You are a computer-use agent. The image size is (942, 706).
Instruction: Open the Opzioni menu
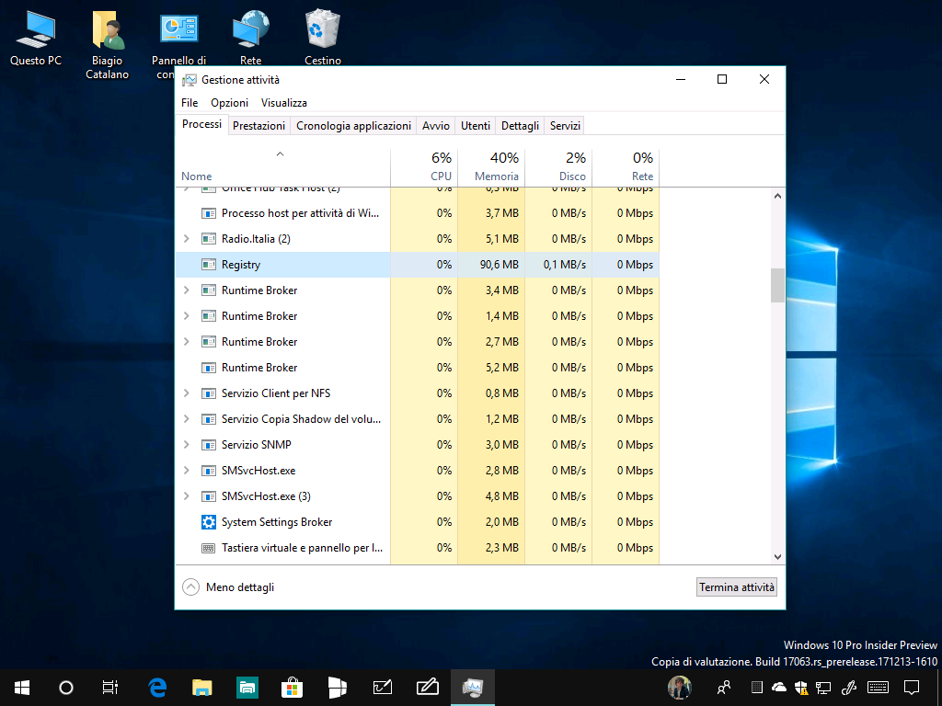click(229, 103)
